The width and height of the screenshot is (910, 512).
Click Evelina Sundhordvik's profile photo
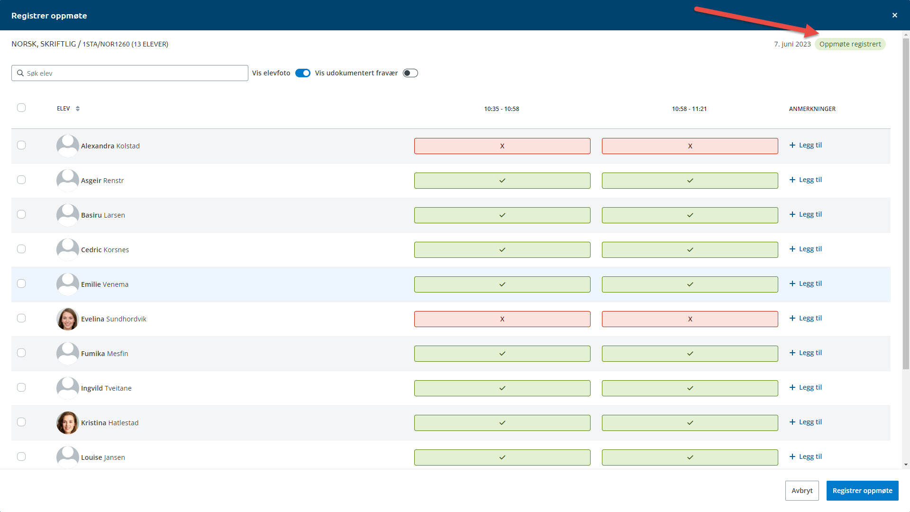click(x=67, y=319)
